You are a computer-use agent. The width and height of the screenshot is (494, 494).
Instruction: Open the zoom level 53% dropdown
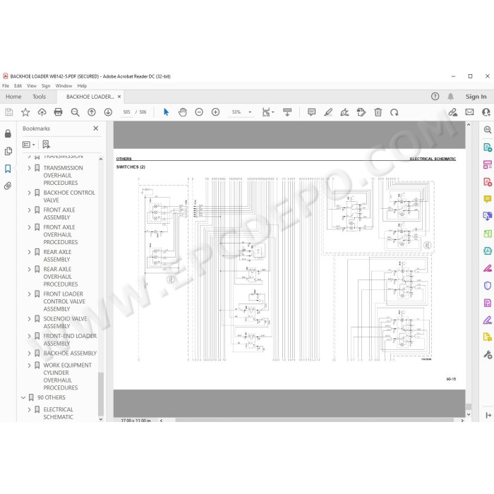click(250, 112)
